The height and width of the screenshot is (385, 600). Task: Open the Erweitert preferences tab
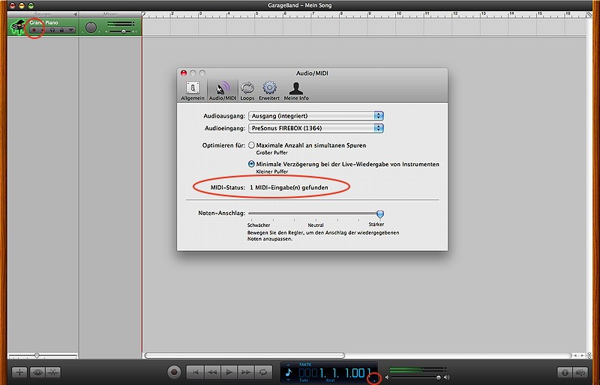pyautogui.click(x=269, y=91)
